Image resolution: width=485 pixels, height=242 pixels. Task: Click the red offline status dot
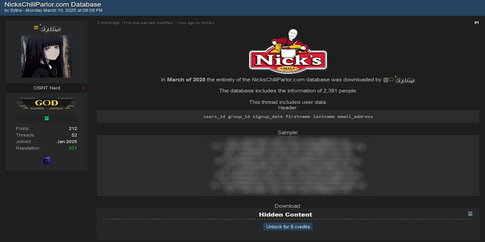[x=83, y=88]
